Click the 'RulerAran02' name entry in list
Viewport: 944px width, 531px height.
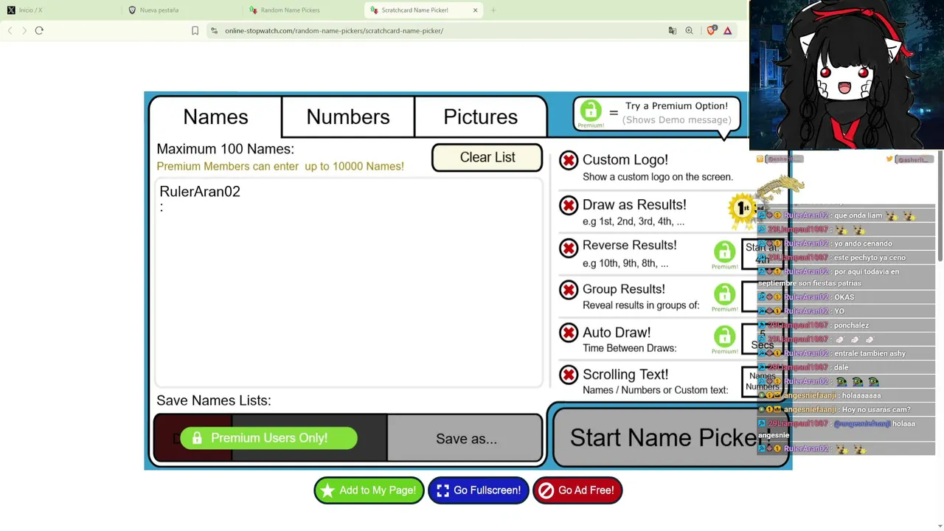(x=200, y=192)
